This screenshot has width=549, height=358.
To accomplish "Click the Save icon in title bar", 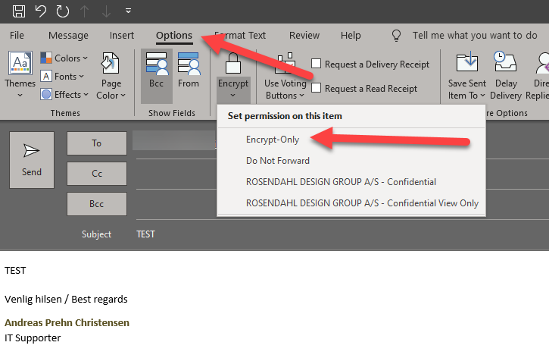I will tap(19, 11).
